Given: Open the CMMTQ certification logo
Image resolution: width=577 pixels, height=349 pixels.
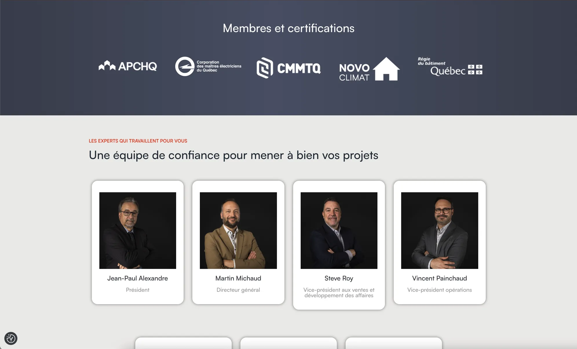Looking at the screenshot, I should 288,68.
